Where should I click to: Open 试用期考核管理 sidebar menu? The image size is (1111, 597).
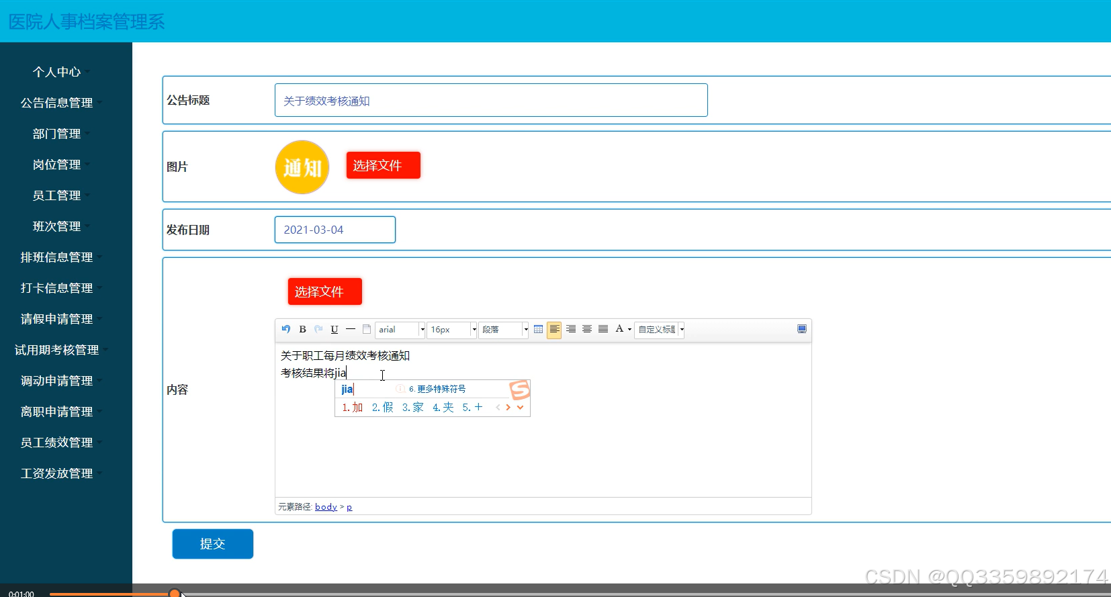[x=57, y=350]
